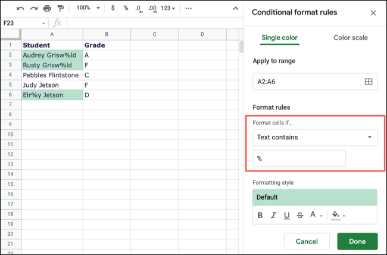Open the Text contains condition dropdown
Viewport: 387px width, 255px height.
(315, 137)
